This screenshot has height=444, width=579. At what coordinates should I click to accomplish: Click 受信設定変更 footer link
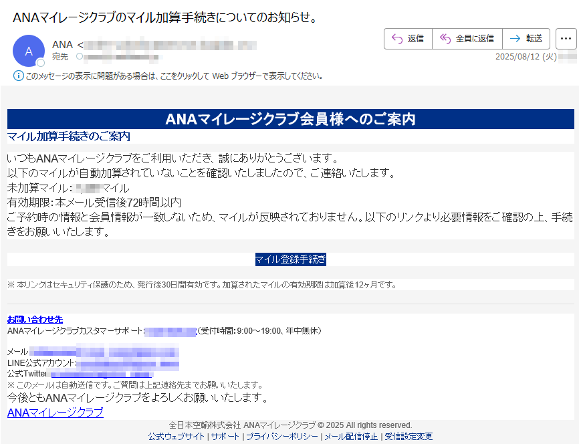[409, 436]
